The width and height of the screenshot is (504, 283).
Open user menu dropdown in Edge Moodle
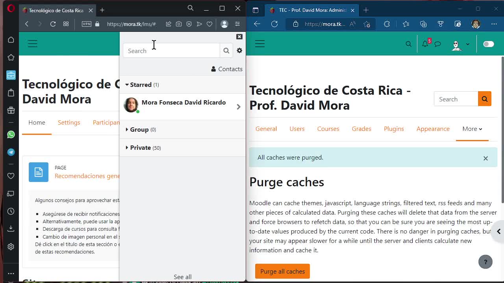tap(460, 44)
